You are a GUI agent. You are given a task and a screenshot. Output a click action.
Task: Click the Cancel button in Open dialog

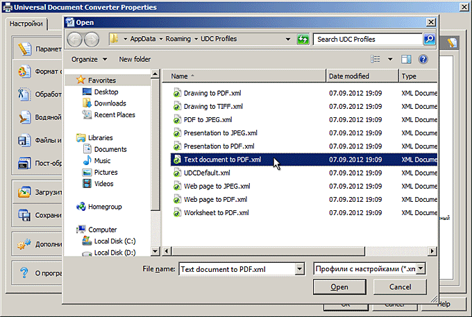(400, 287)
